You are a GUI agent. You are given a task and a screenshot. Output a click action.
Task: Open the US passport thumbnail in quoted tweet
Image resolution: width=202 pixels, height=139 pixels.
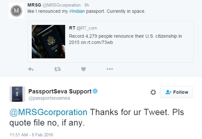[48, 42]
